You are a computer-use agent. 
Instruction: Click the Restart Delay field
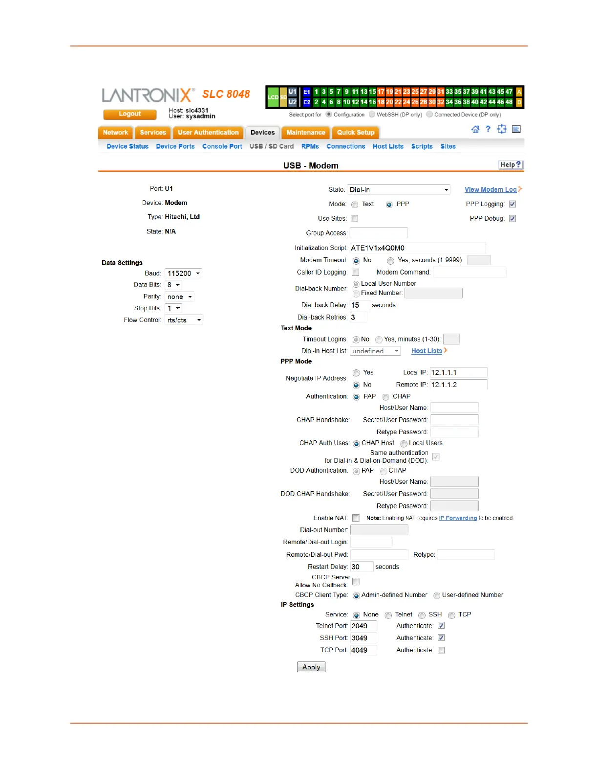pyautogui.click(x=362, y=567)
